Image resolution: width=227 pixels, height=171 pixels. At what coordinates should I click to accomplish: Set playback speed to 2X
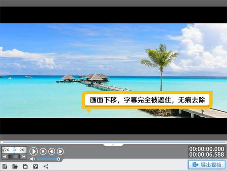(x=22, y=150)
